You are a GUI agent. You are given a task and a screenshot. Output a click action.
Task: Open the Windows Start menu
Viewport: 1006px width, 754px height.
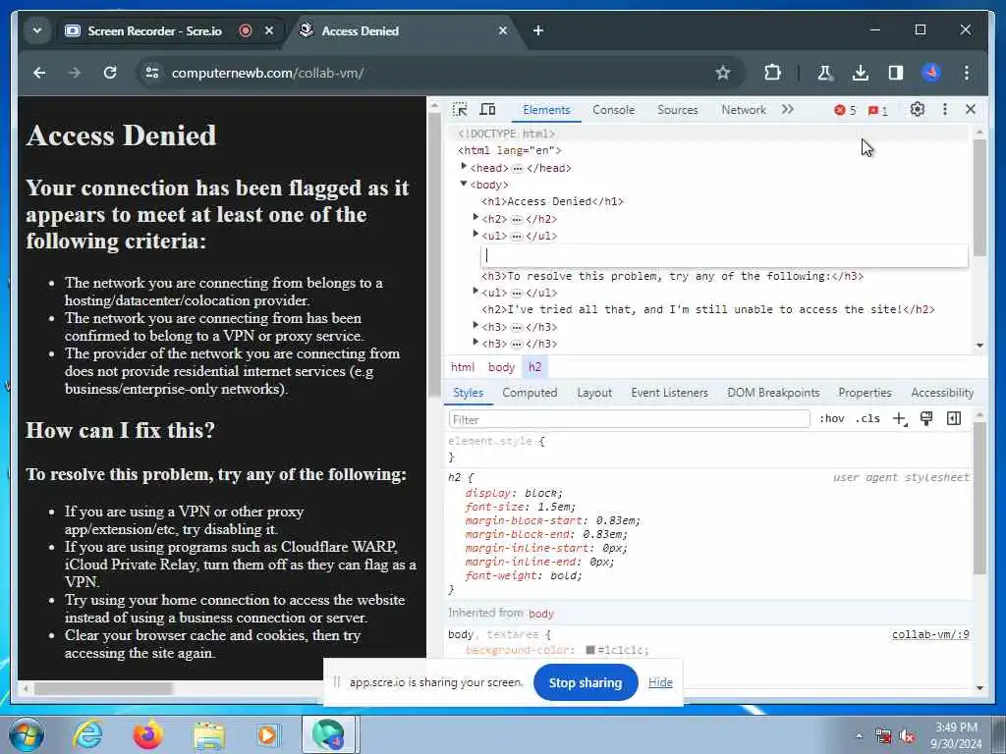coord(26,734)
